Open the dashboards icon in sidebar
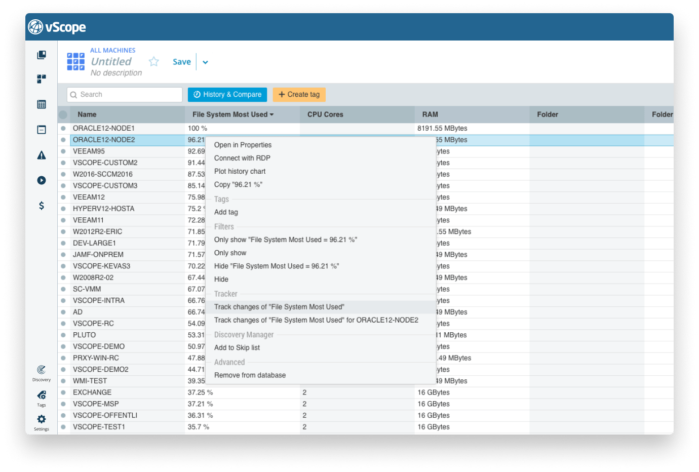This screenshot has height=472, width=699. pyautogui.click(x=42, y=79)
